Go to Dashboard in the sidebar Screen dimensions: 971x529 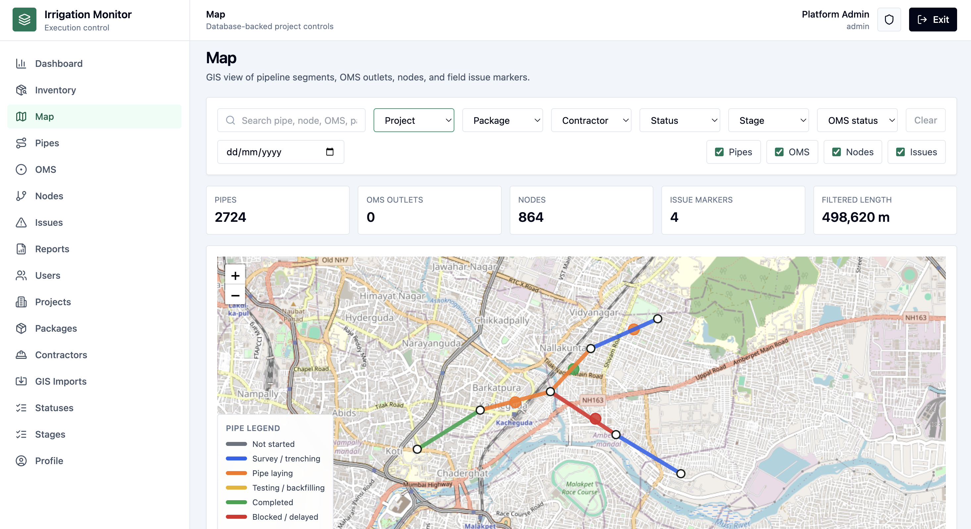tap(94, 63)
